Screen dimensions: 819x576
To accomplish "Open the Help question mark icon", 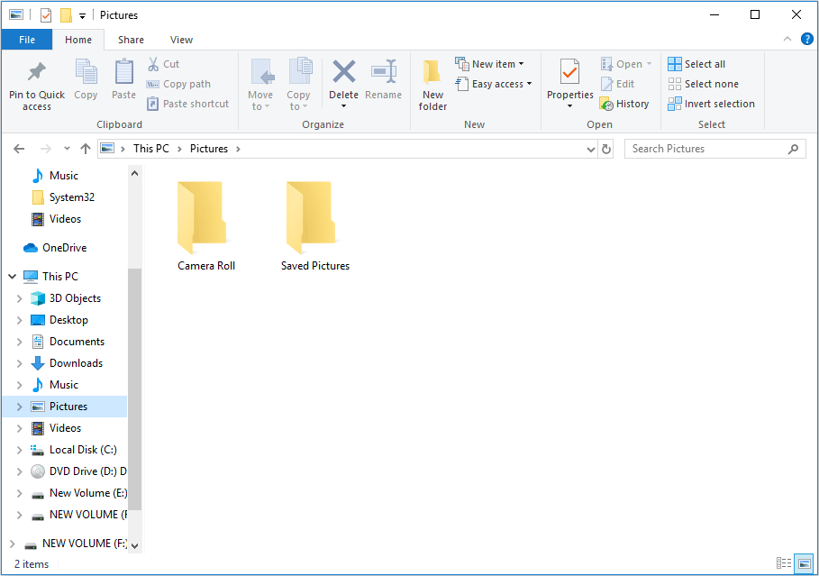I will coord(807,39).
